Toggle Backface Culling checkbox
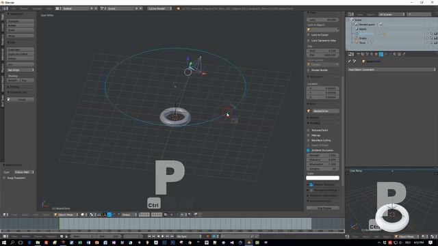 [x=309, y=140]
